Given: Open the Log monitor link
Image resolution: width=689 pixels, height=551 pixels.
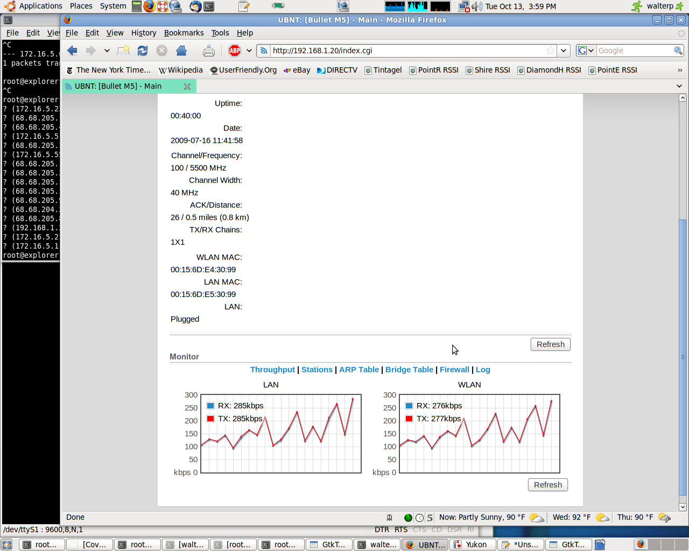Looking at the screenshot, I should tap(483, 370).
